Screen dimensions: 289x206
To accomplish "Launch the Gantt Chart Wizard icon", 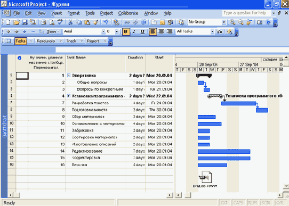I will (x=229, y=32).
